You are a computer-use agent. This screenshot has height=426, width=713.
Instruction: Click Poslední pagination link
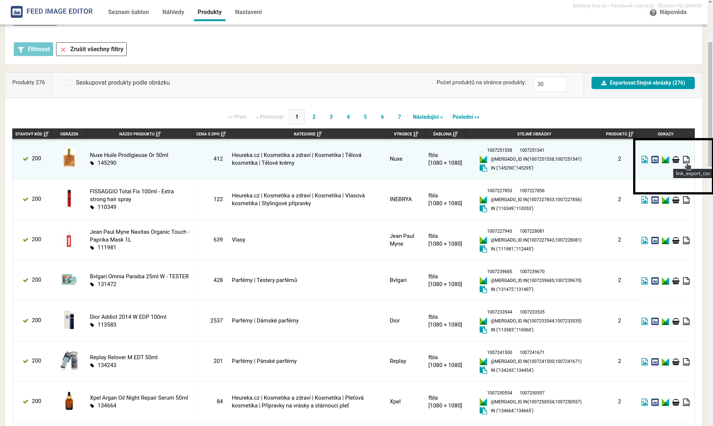point(466,117)
